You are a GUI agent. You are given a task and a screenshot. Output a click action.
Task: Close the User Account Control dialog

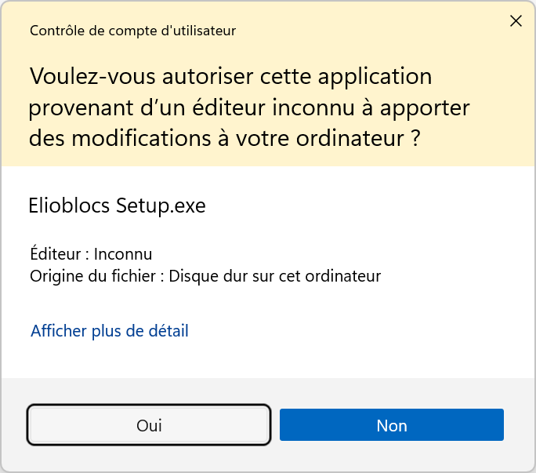point(516,21)
